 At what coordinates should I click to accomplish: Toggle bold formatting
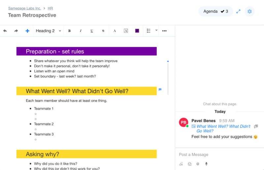coord(69,31)
